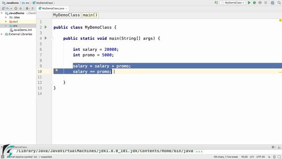Click MyDemoClass in the navigation breadcrumb
This screenshot has width=282, height=159.
tap(43, 3)
